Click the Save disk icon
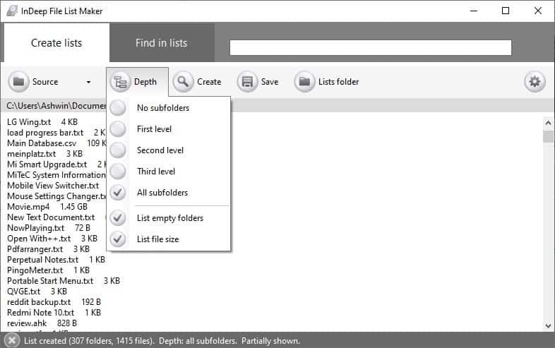Image resolution: width=555 pixels, height=348 pixels. [247, 82]
